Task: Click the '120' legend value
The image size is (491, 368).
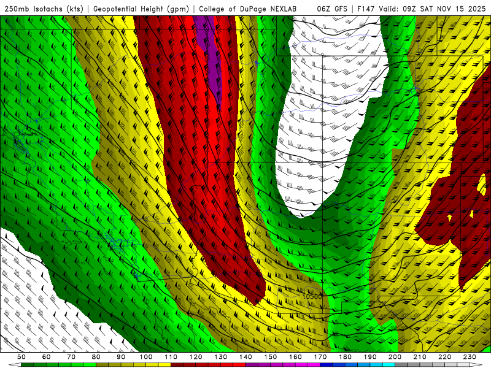Action: point(196,357)
